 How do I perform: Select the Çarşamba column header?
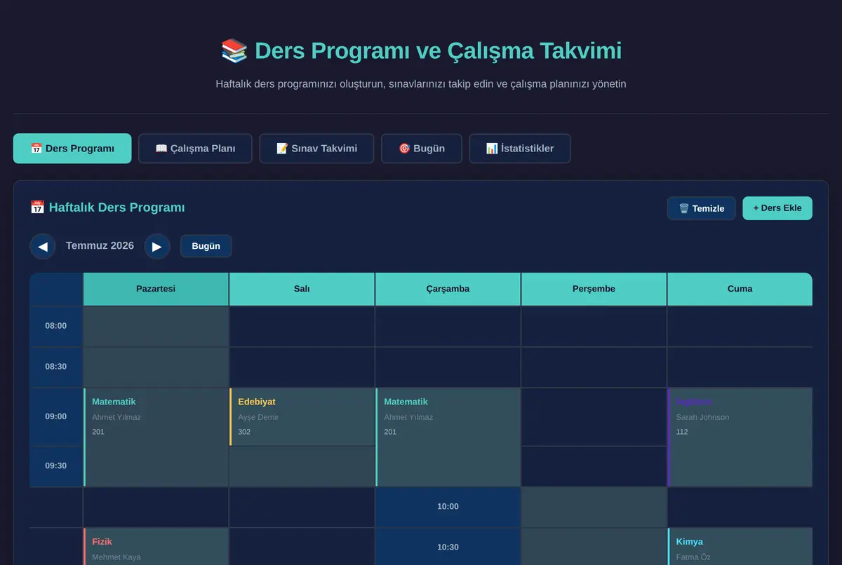coord(448,289)
